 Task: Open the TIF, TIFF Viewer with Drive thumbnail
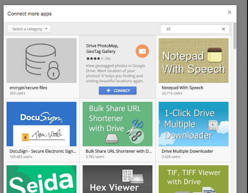[x=194, y=179]
